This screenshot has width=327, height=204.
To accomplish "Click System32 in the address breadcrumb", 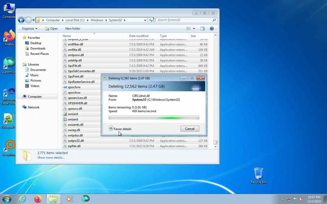I will point(115,20).
